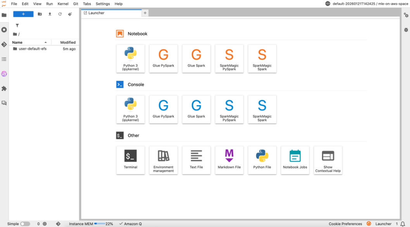Open the View menu
Image resolution: width=410 pixels, height=227 pixels.
(x=37, y=4)
